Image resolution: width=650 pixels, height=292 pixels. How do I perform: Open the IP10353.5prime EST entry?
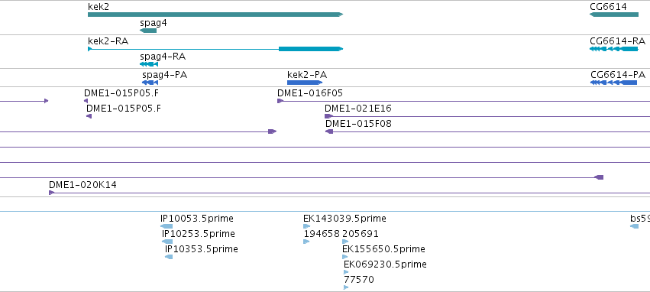coord(169,257)
